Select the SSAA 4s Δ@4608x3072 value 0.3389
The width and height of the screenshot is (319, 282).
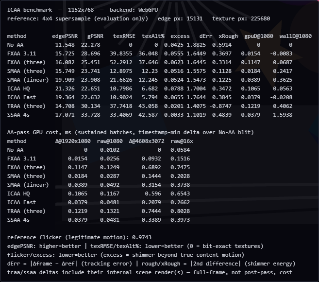151,220
